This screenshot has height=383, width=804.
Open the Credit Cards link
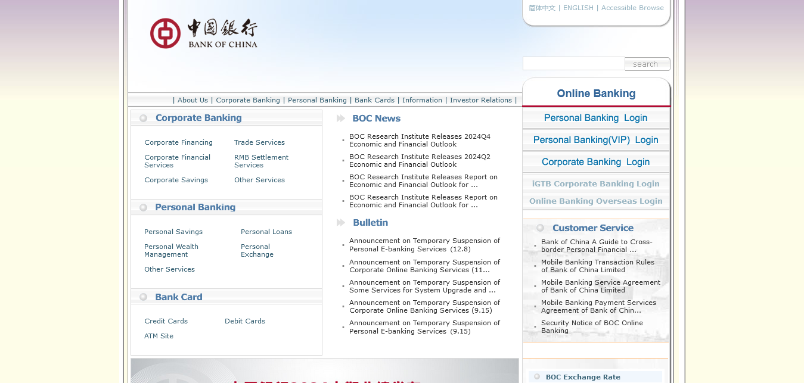[166, 321]
